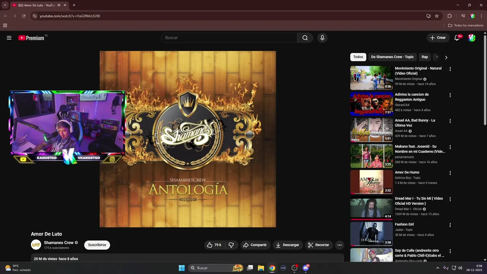Open File Explorer from taskbar
The height and width of the screenshot is (274, 487).
coord(261,268)
